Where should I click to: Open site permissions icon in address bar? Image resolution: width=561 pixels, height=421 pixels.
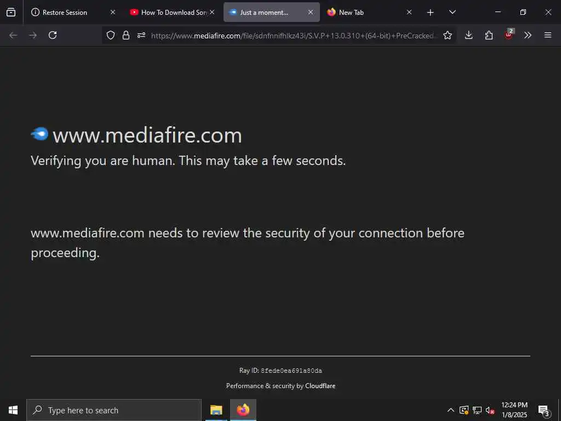tap(141, 35)
